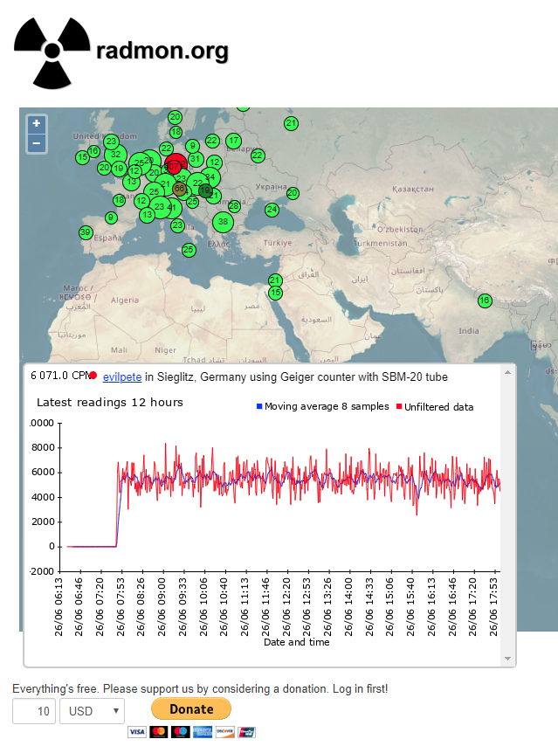Click the American Express card icon
The height and width of the screenshot is (753, 558).
coord(203,732)
